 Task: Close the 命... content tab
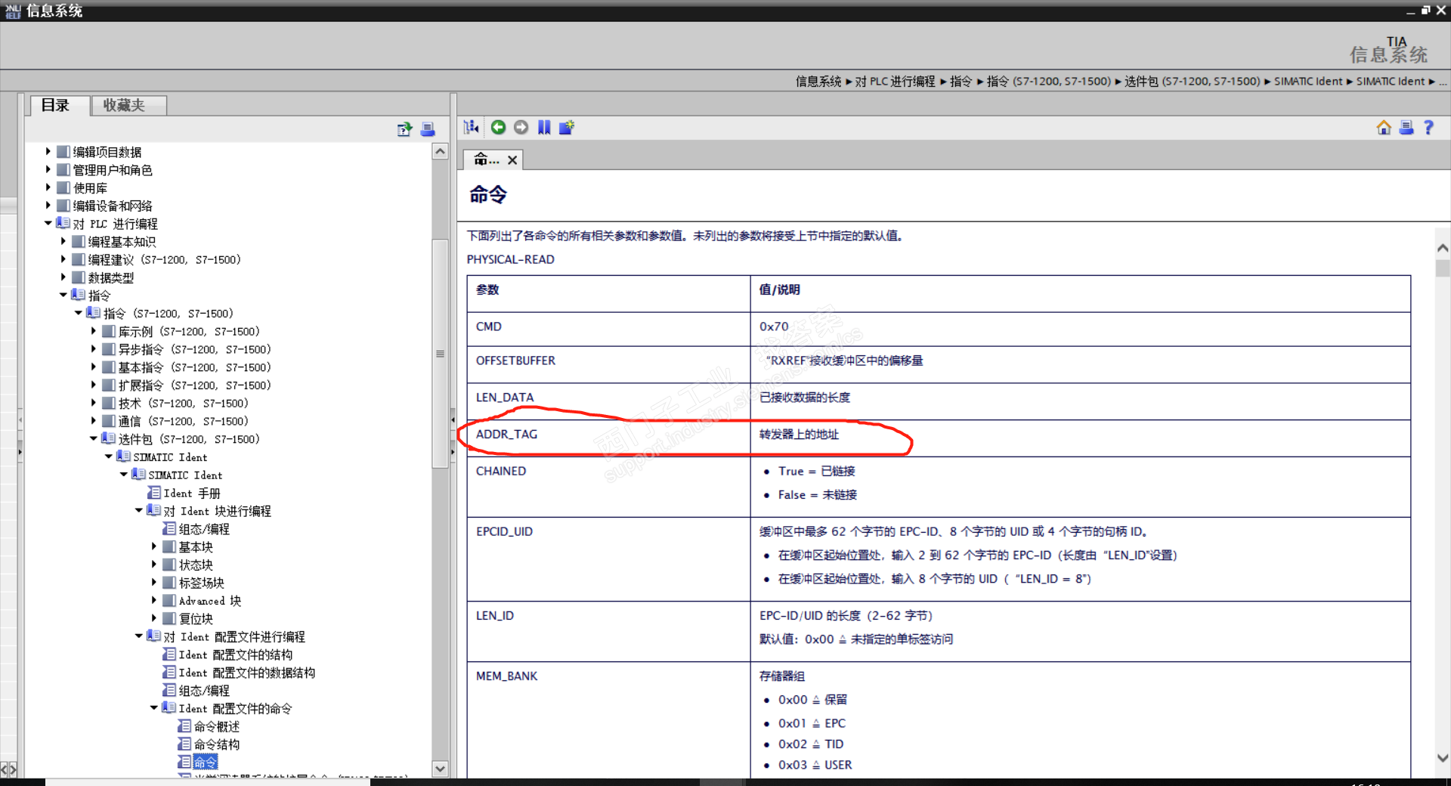point(512,160)
